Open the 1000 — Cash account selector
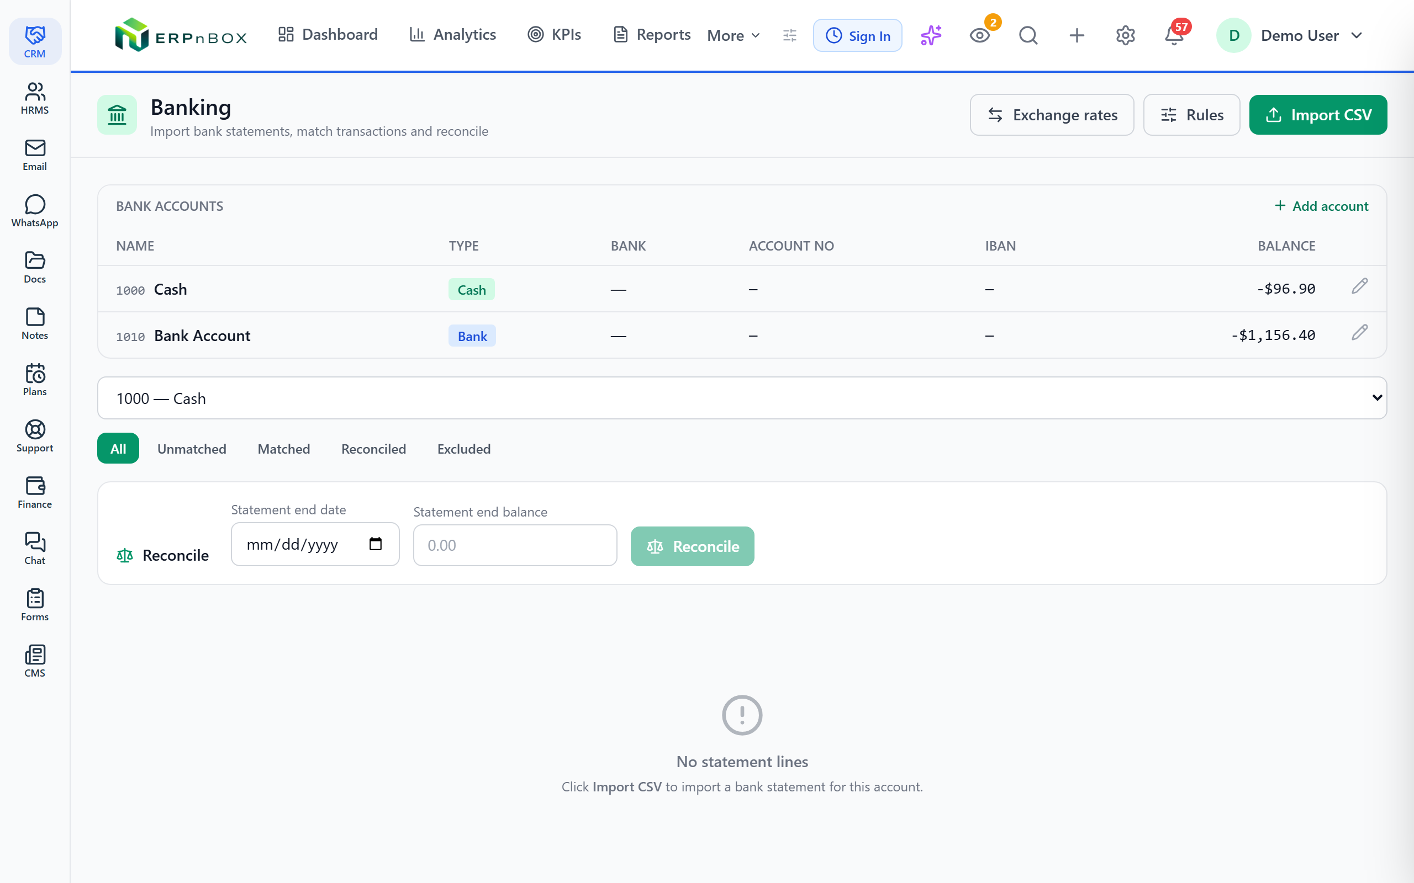Screen dimensions: 1414x883 [x=742, y=398]
